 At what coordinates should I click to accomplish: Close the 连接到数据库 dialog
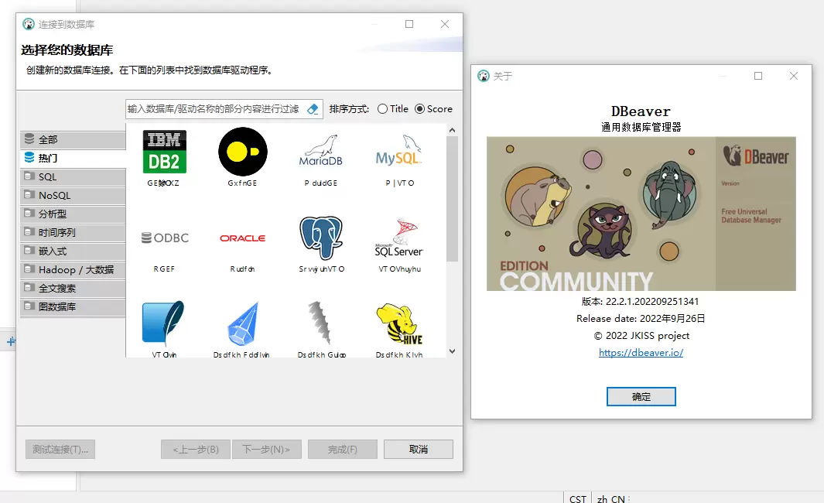pos(445,24)
